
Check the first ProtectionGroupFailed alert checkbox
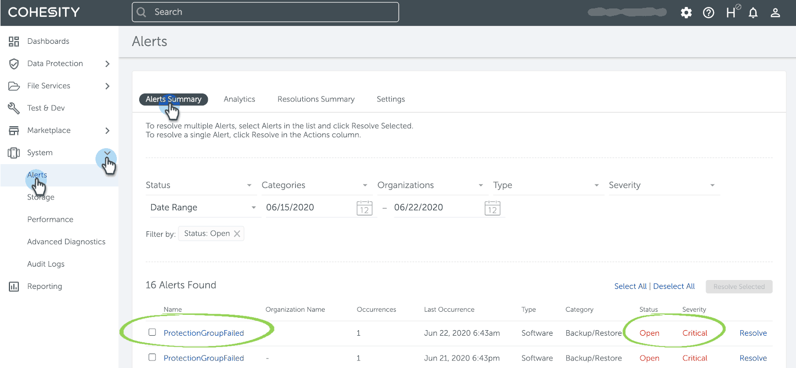152,332
